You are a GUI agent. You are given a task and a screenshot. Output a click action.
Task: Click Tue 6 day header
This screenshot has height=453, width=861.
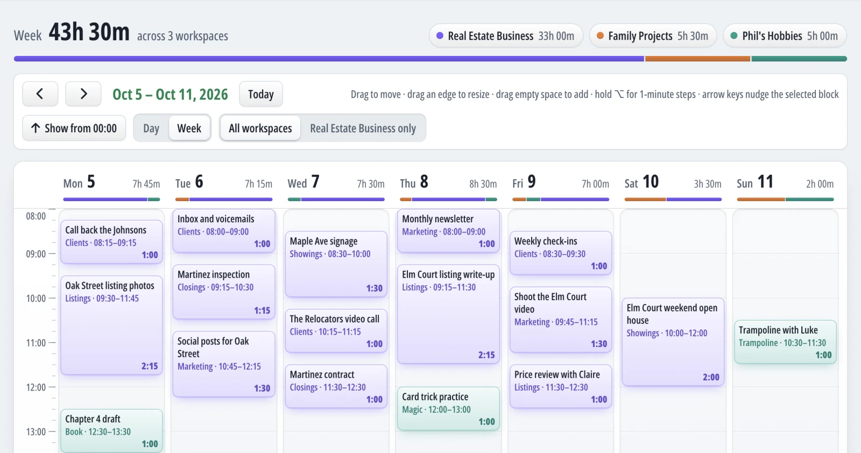(x=189, y=182)
